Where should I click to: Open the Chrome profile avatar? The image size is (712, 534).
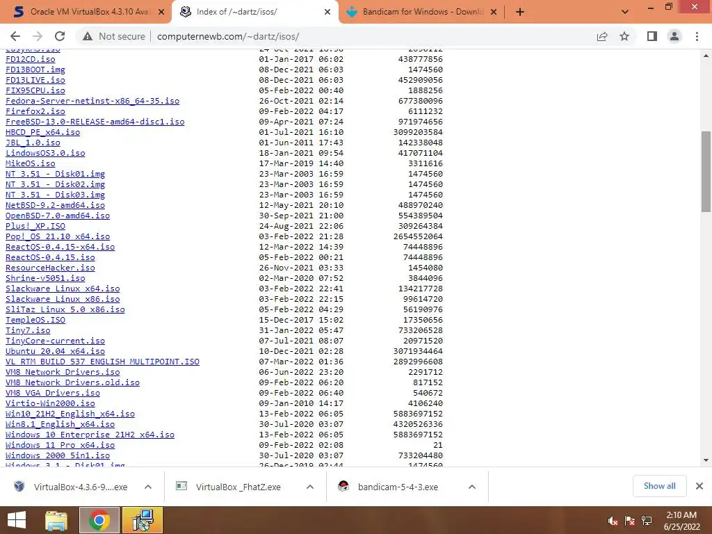pyautogui.click(x=674, y=36)
